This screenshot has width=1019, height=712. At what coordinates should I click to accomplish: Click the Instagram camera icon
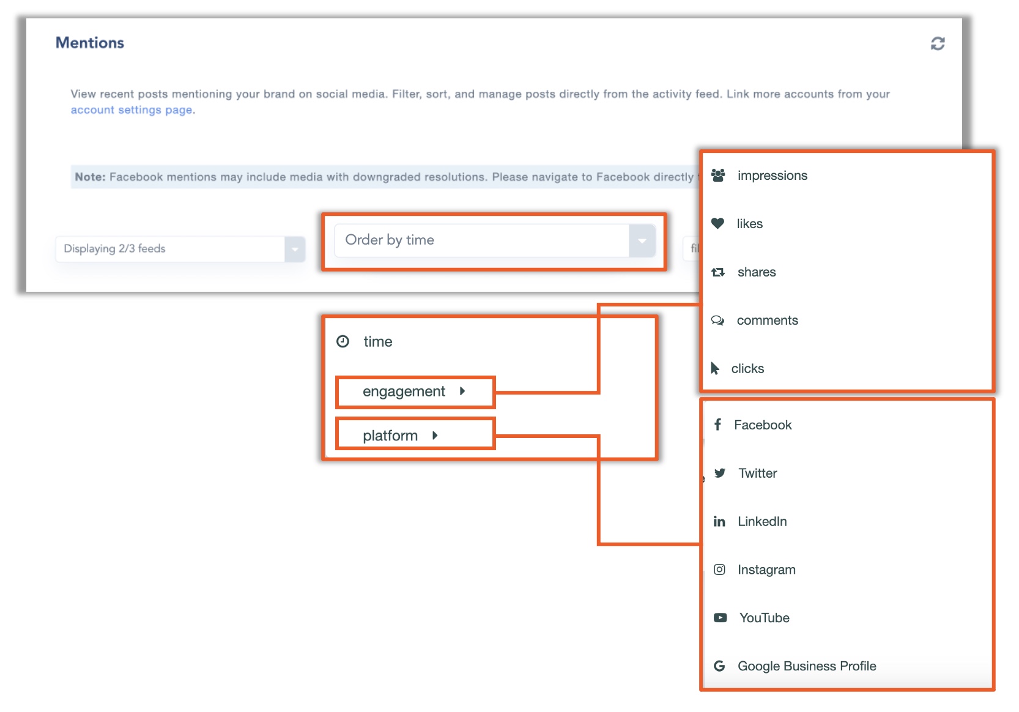(x=719, y=569)
